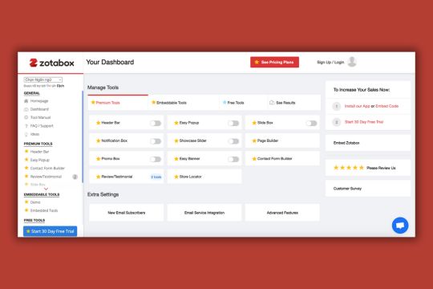The image size is (433, 289).
Task: Open the user avatar icon
Action: (x=352, y=62)
